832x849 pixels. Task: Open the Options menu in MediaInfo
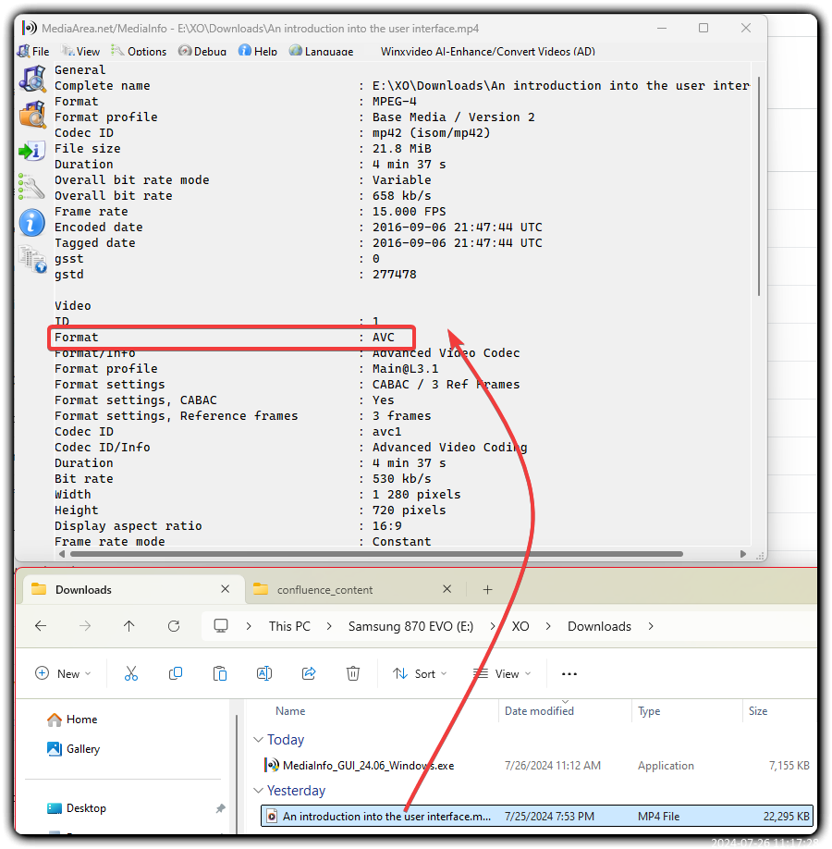coord(139,52)
